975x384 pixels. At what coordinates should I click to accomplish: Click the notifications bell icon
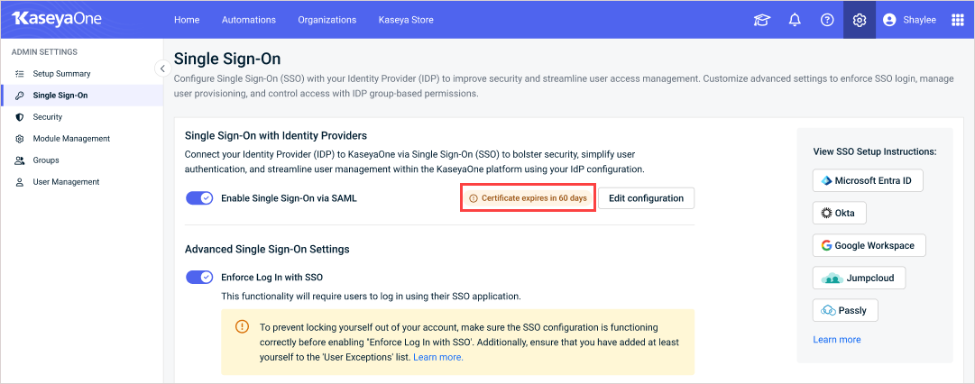[x=795, y=20]
